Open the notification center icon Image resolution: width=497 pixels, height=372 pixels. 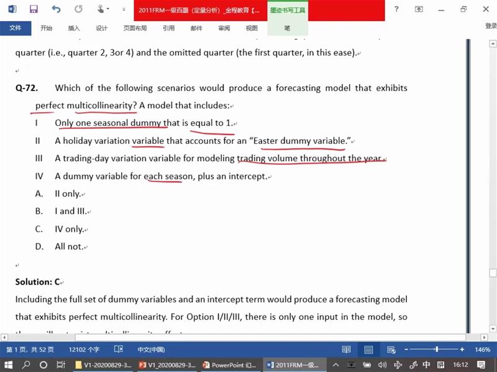[x=481, y=365]
